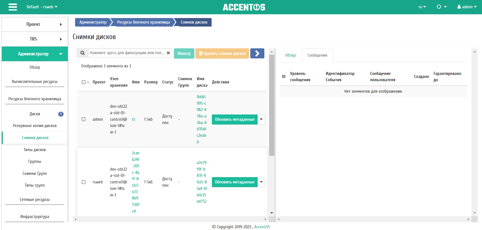Screen dimensions: 482x230
Task: Click the snapshot list vertical scrollbar
Action: coord(272,105)
